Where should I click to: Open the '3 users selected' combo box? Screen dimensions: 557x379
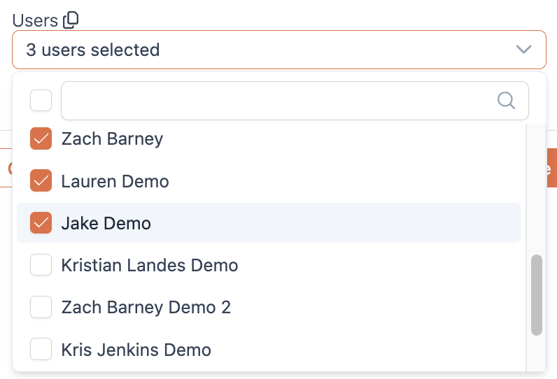[266, 50]
